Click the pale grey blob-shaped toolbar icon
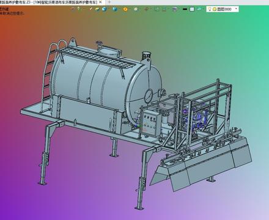The width and height of the screenshot is (269, 220). (136, 9)
